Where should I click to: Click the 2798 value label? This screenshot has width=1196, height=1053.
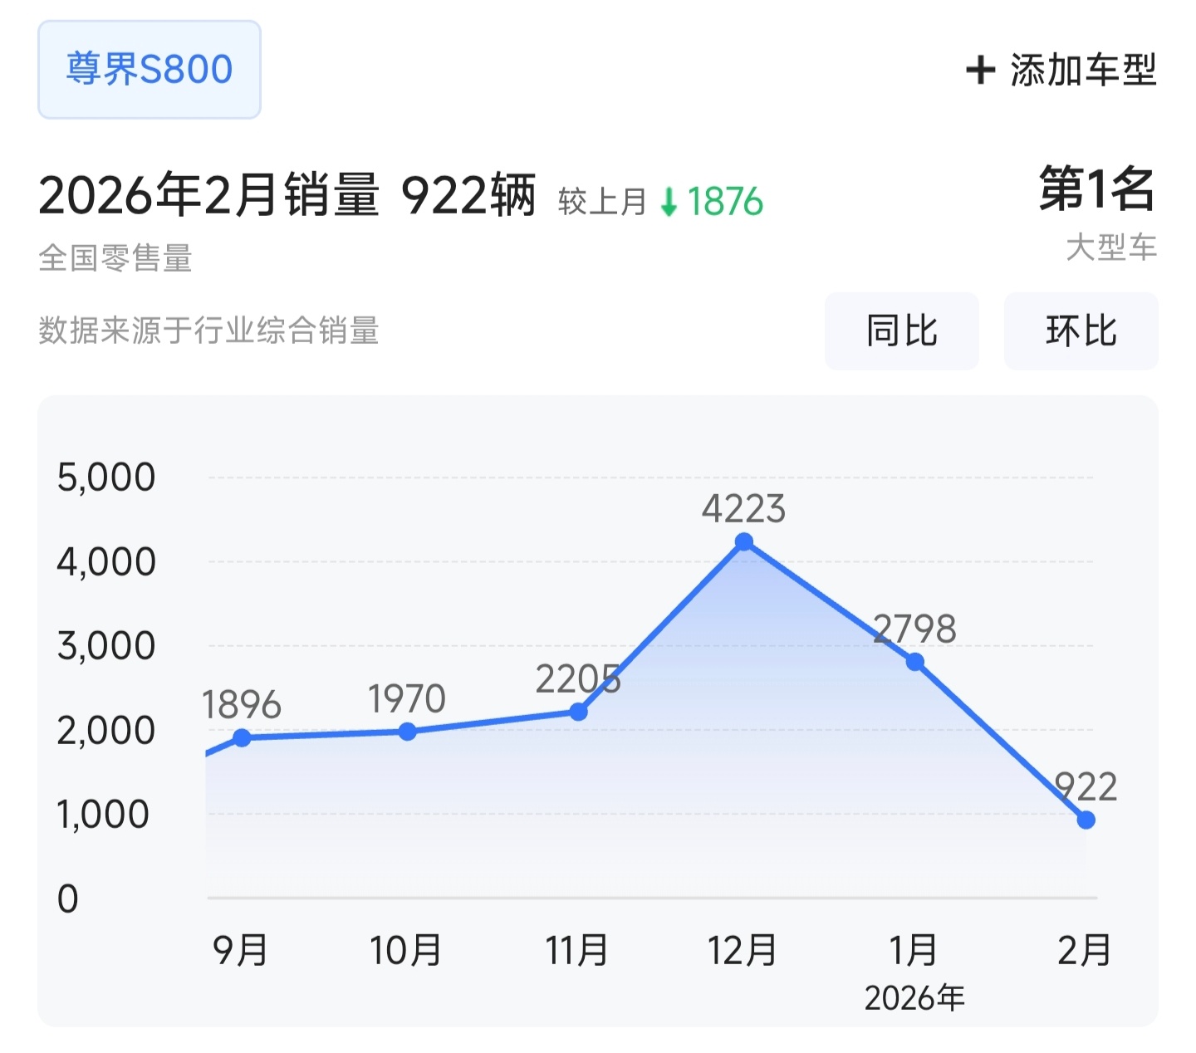(914, 629)
